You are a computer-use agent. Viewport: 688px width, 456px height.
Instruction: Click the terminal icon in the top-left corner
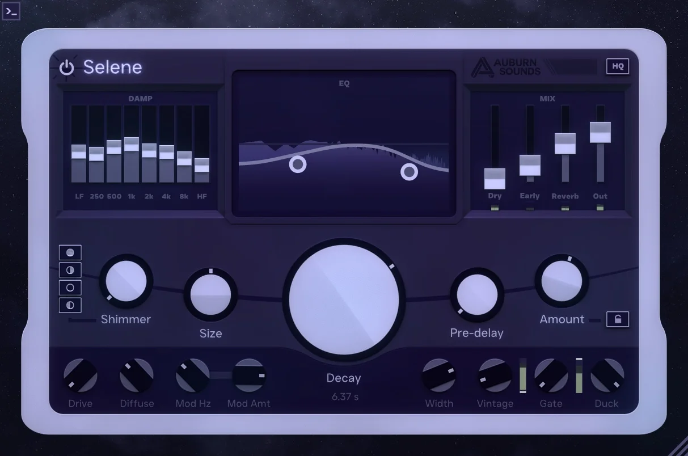[x=11, y=11]
